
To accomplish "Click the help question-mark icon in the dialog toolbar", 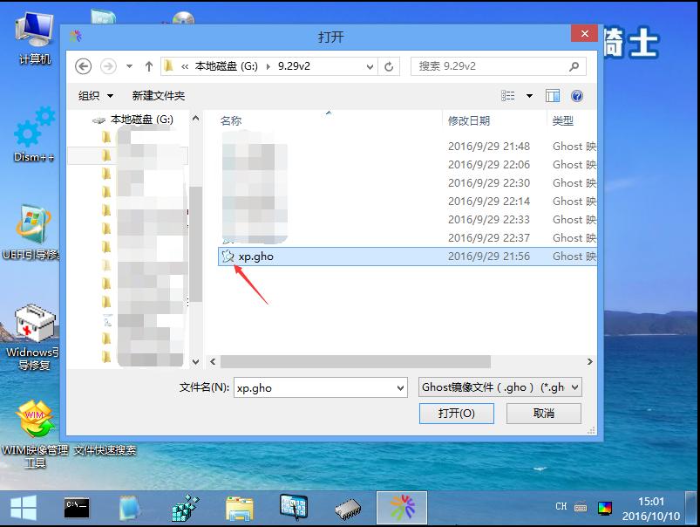I will [x=577, y=96].
